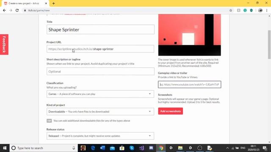Viewport: 271px width, 152px height.
Task: Click the Title field containing Shape Sprinter
Action: pos(100,30)
